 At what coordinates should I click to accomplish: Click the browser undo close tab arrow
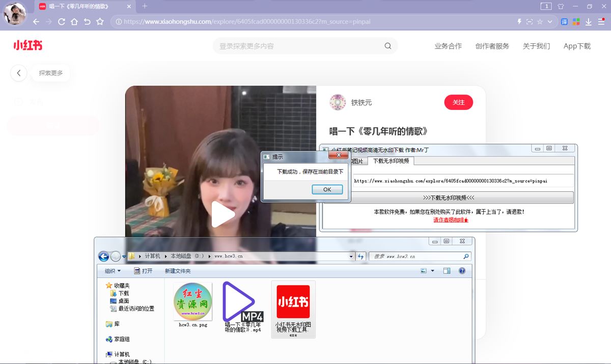pyautogui.click(x=87, y=22)
